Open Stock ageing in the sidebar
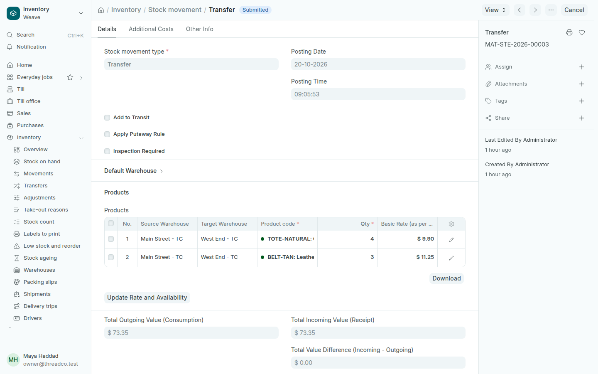The height and width of the screenshot is (374, 598). pos(40,258)
